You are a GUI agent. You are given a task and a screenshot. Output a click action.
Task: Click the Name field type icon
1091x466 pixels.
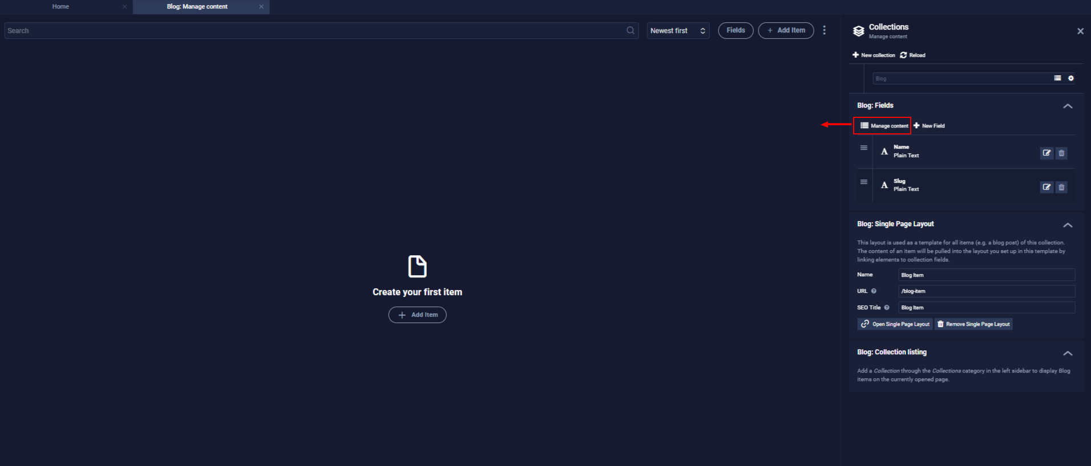[884, 152]
